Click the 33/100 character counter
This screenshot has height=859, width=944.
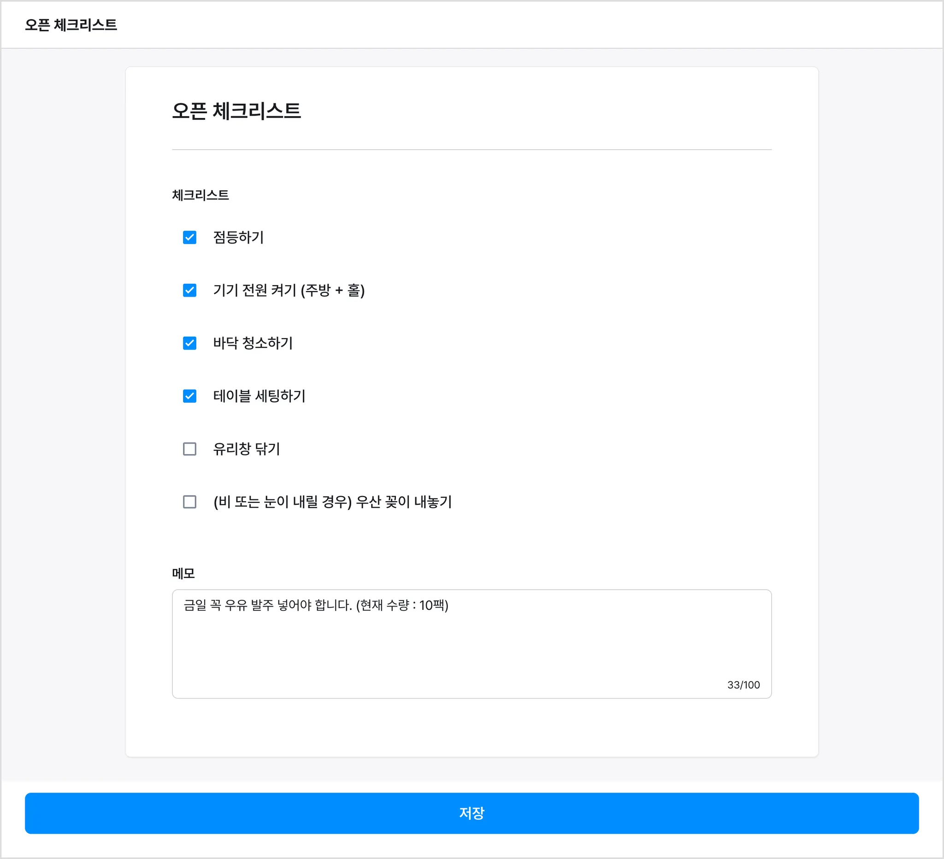pos(743,684)
